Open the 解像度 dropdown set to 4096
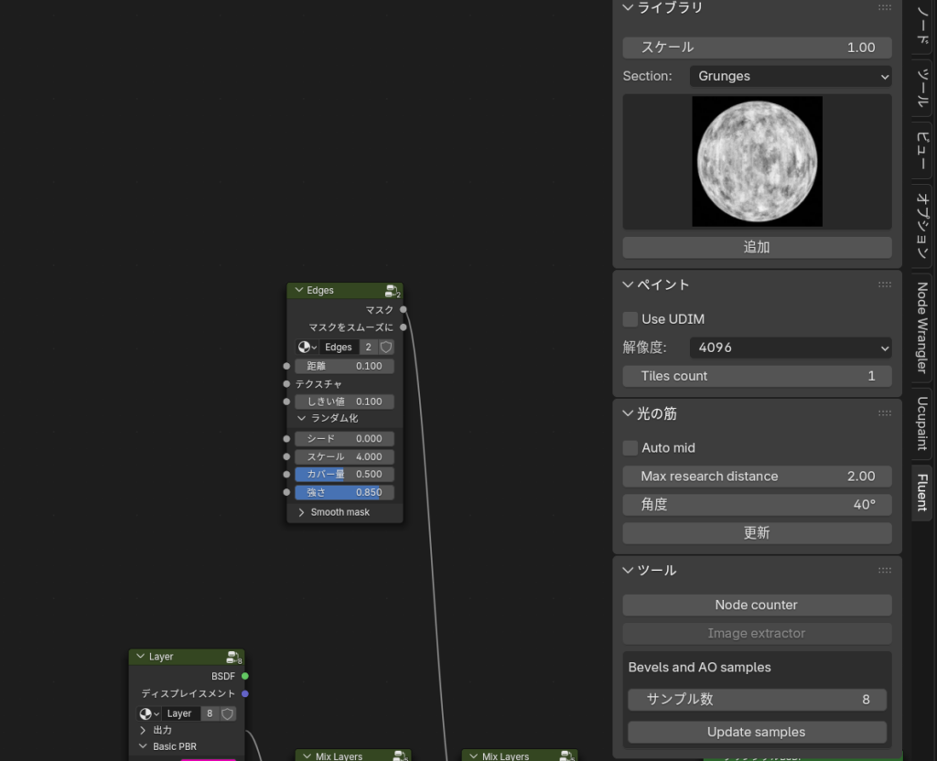 (x=791, y=348)
